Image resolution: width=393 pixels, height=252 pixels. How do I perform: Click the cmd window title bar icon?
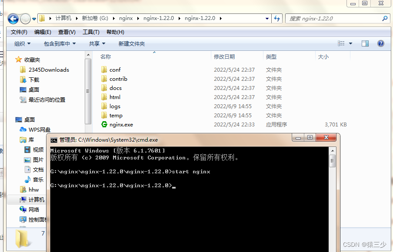[x=53, y=140]
